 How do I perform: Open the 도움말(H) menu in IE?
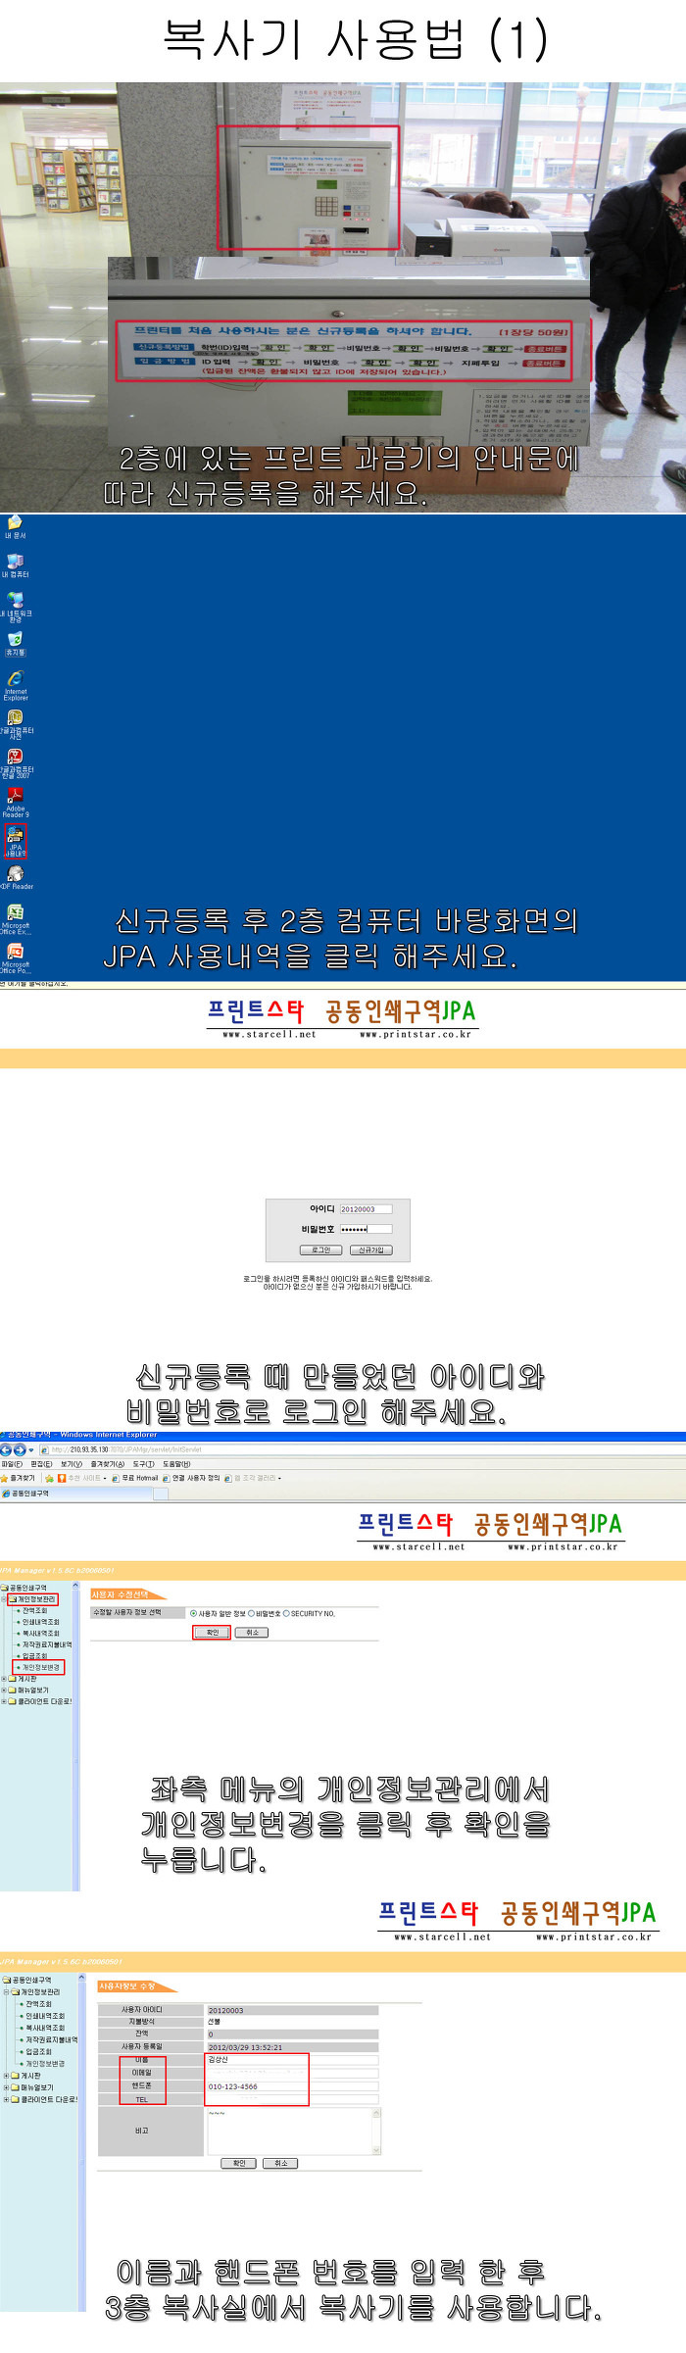pos(176,1464)
